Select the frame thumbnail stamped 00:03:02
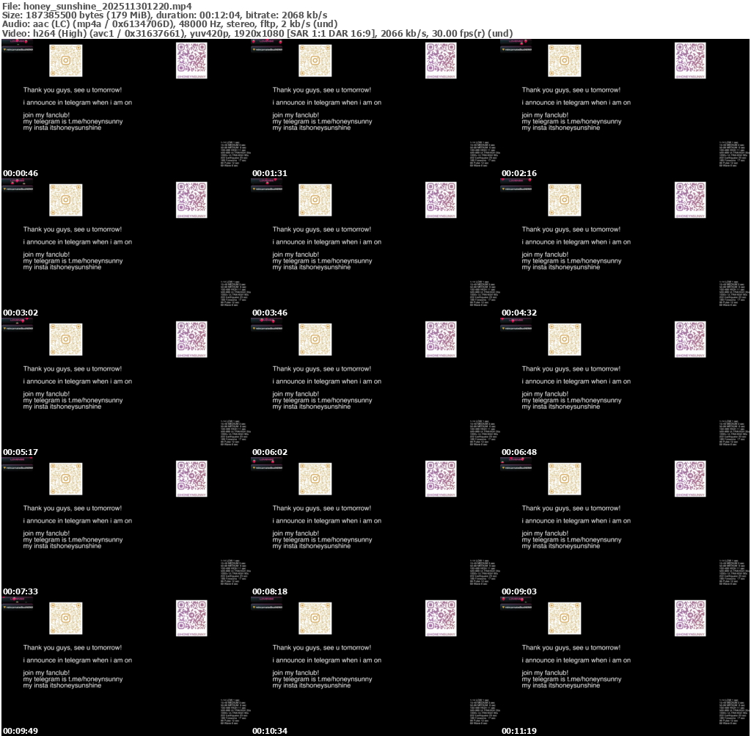This screenshot has height=736, width=751. pos(126,248)
